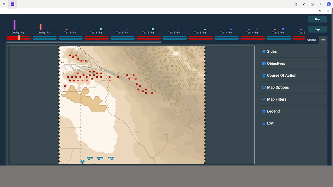This screenshot has width=333, height=187.
Task: Click the help question mark icon
Action: coord(321,4)
